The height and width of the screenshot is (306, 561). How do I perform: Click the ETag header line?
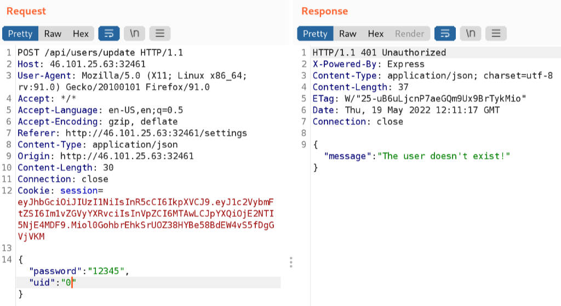419,99
